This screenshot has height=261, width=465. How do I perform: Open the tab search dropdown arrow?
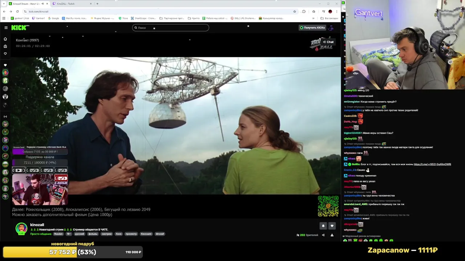(3, 4)
